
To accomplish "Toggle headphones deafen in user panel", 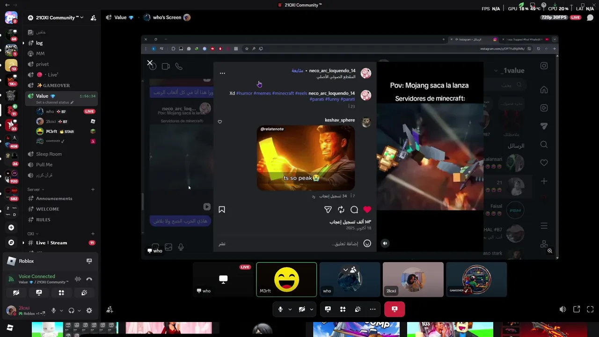I will click(x=71, y=310).
